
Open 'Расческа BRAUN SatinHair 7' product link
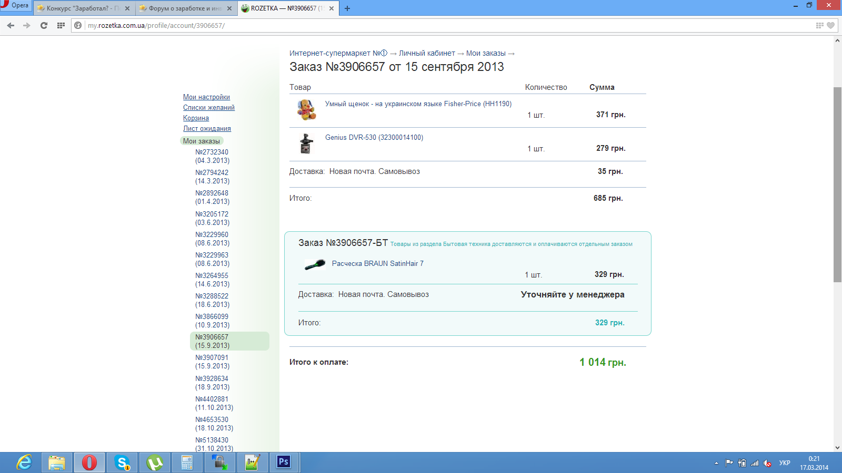pos(378,264)
